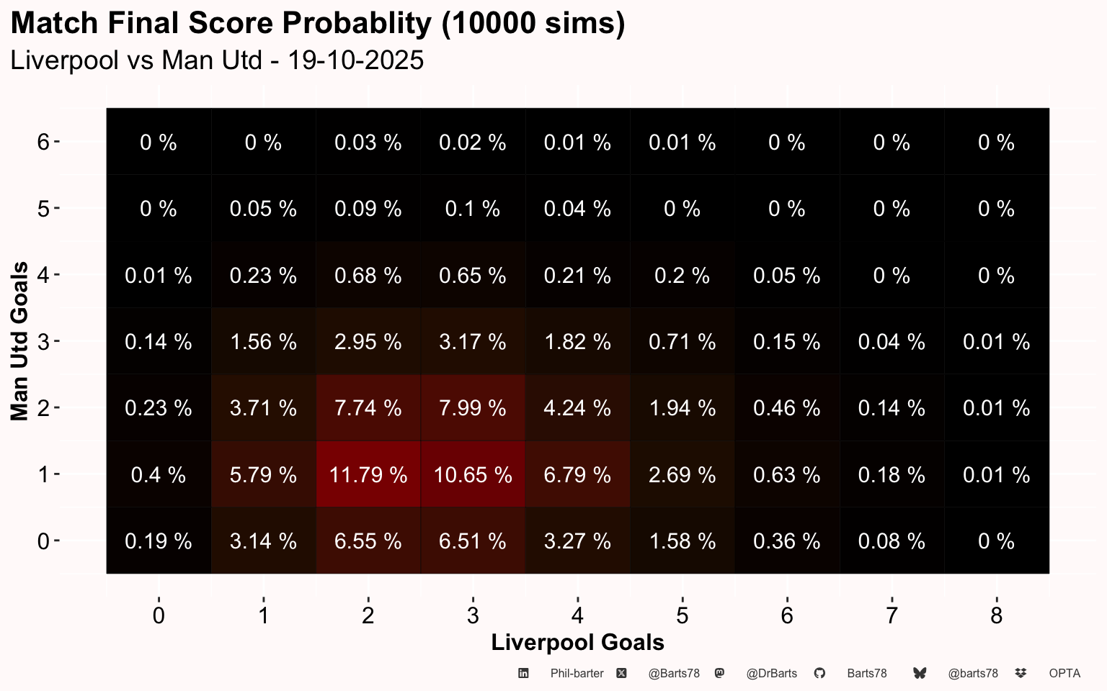The width and height of the screenshot is (1107, 691).
Task: Click the OPTA source label
Action: pos(1064,674)
